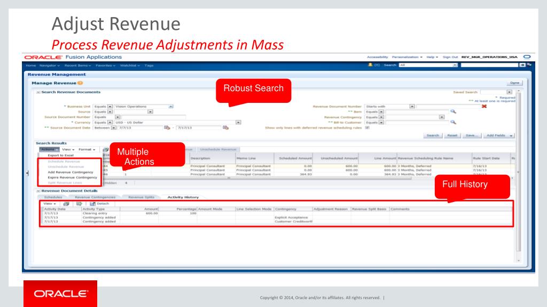Open the Source value dropdown
Screen dimensions: 547x307
(x=150, y=112)
